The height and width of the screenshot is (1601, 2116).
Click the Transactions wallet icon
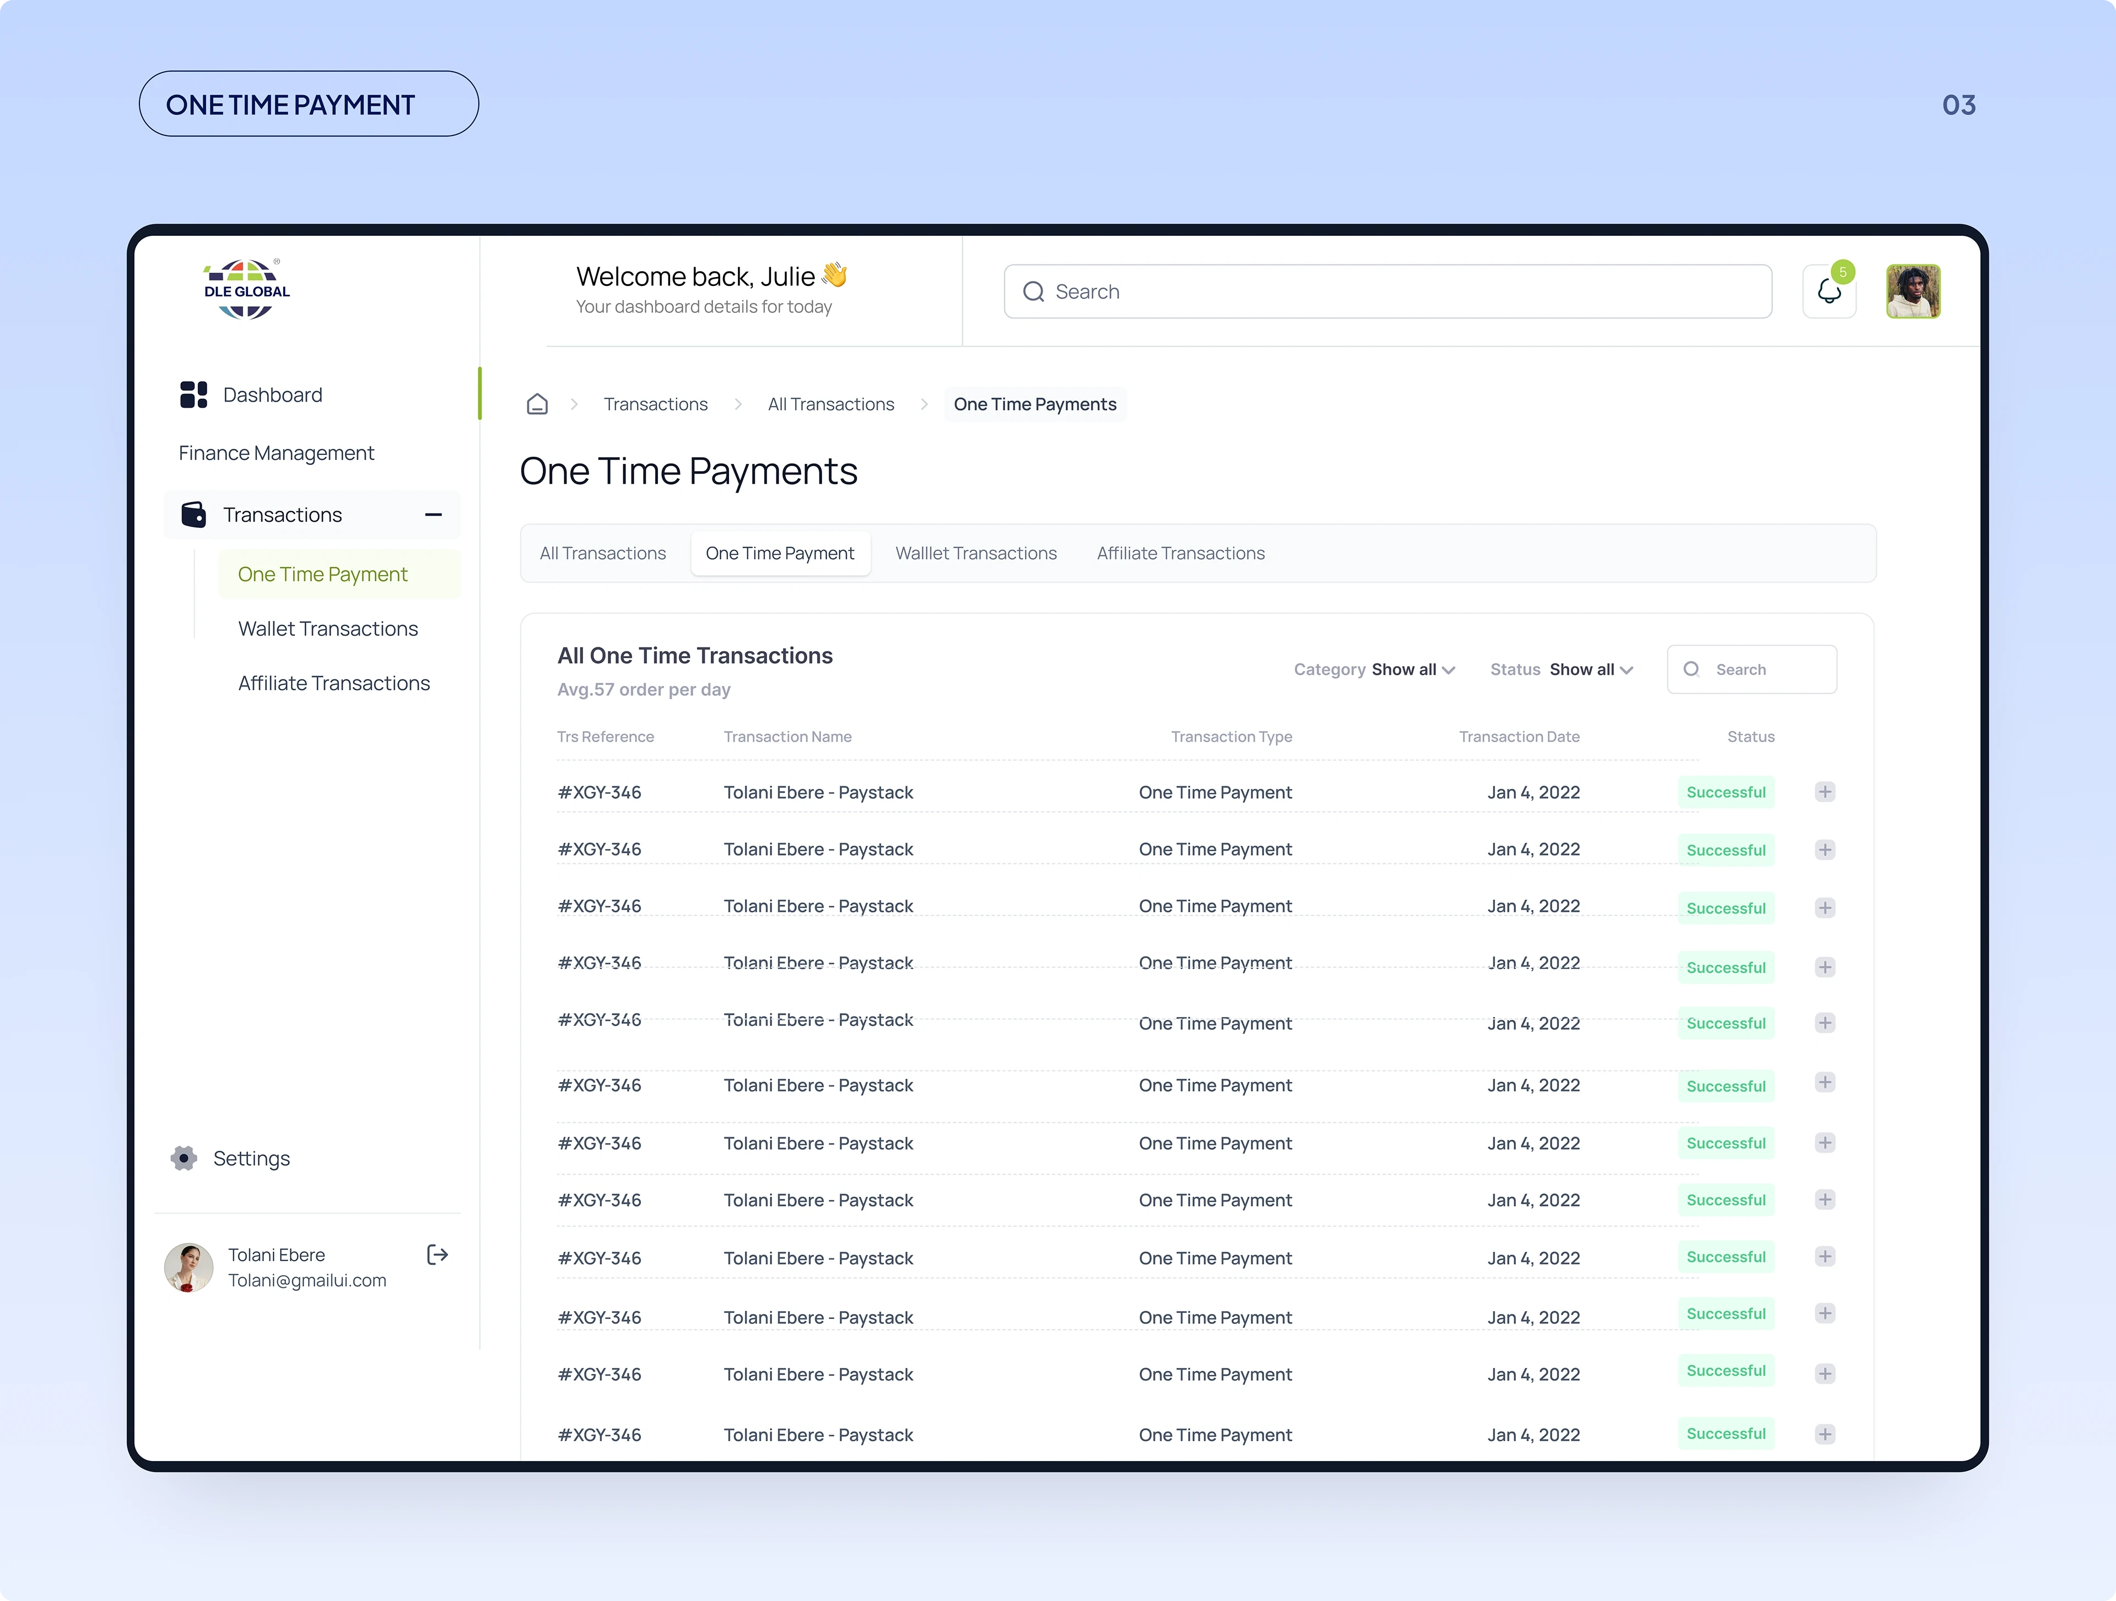[x=193, y=515]
